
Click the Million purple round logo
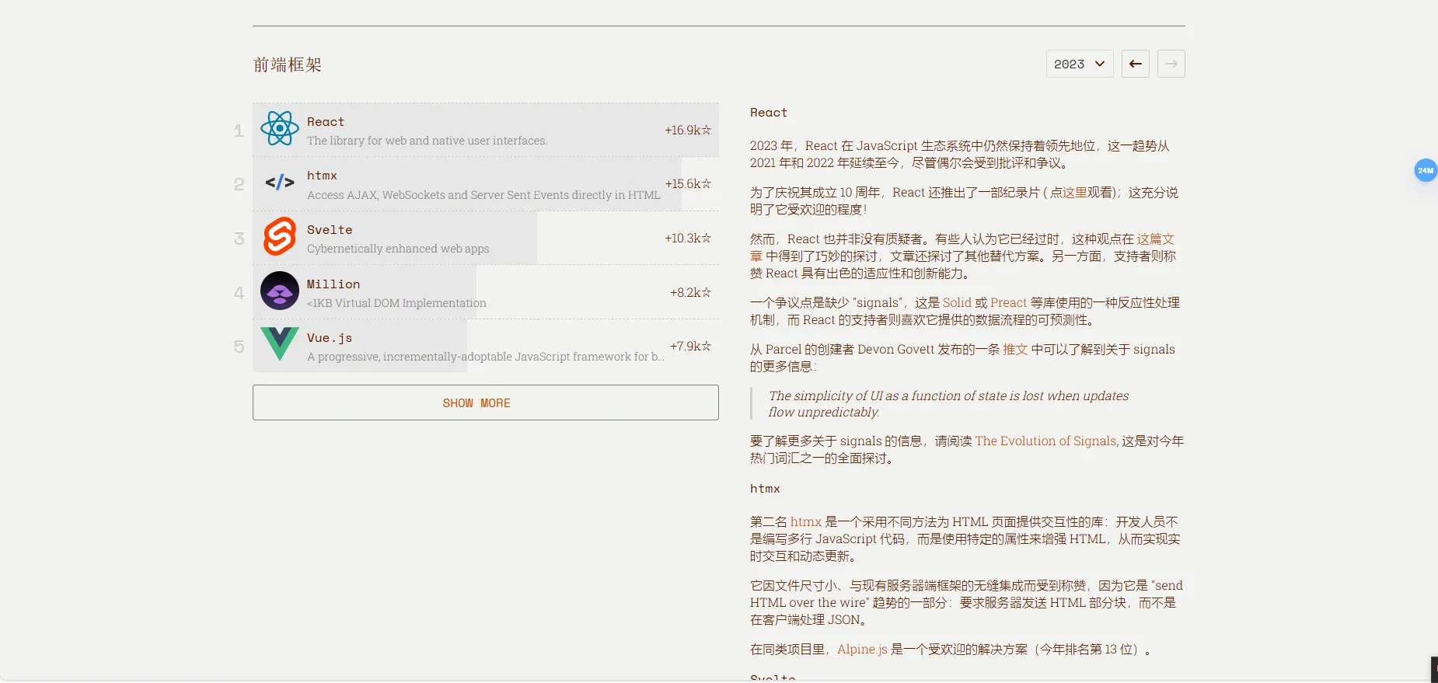click(x=280, y=291)
